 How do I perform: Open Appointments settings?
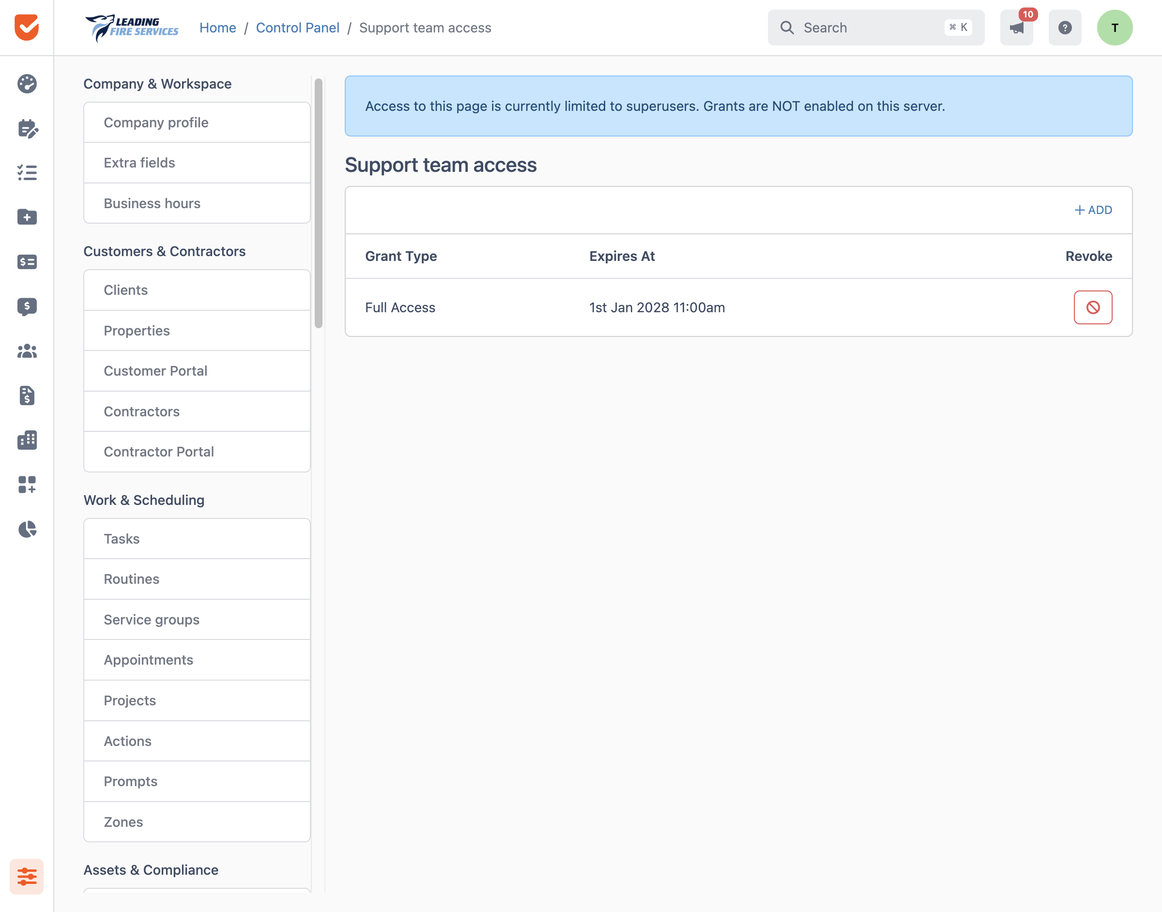197,660
